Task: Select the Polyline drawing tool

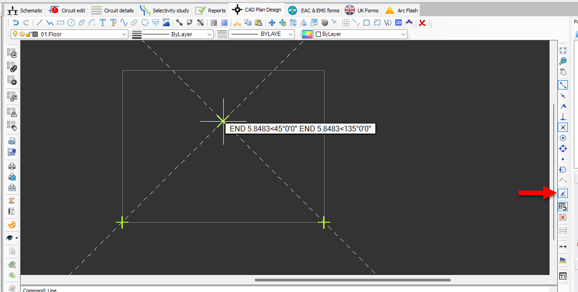Action: [x=50, y=22]
